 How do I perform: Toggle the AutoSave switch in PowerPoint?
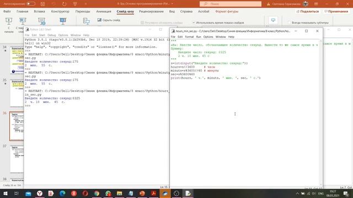click(31, 4)
